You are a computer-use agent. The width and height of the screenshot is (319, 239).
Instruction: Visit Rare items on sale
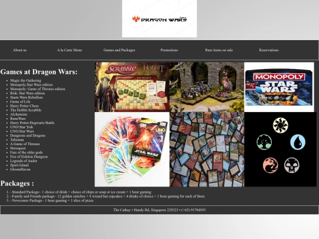pyautogui.click(x=219, y=50)
